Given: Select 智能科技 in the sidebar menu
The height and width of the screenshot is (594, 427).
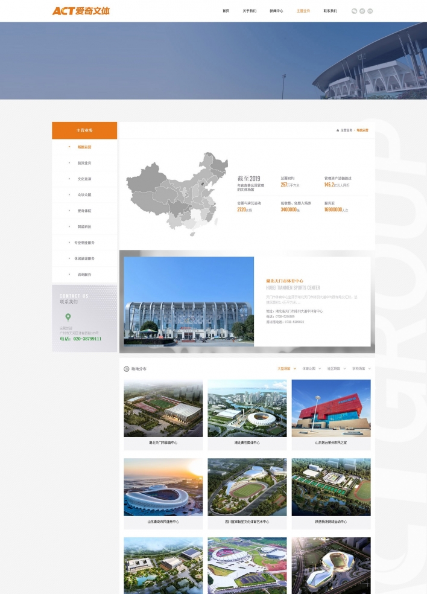Looking at the screenshot, I should pos(84,226).
